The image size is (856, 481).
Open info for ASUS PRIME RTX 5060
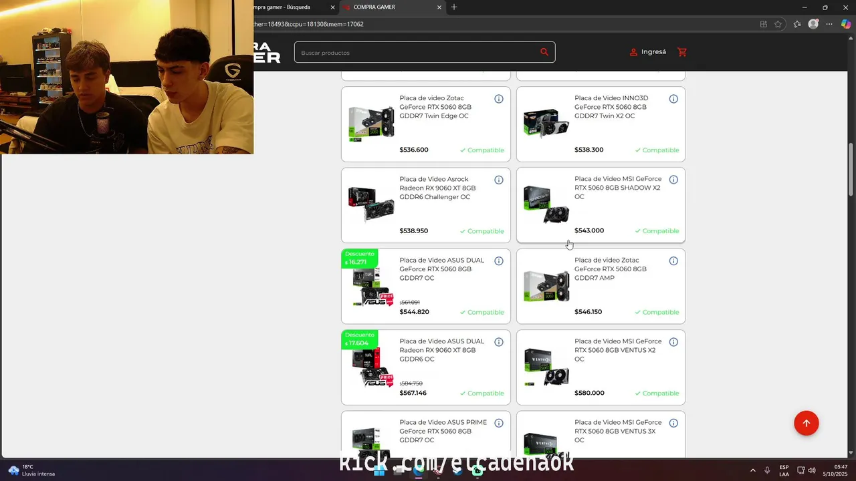tap(499, 423)
